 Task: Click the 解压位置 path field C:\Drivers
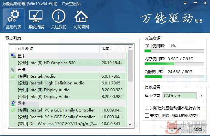179,96
